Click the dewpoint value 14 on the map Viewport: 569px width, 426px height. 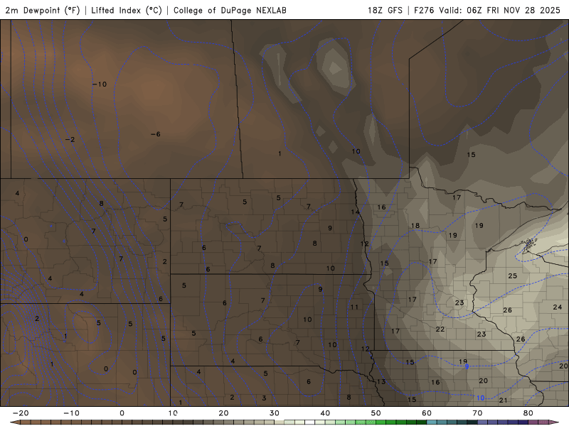355,212
